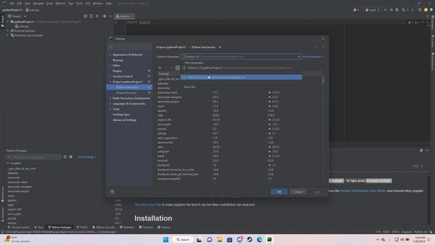
Task: Open Advanced Settings page
Action: (x=124, y=120)
